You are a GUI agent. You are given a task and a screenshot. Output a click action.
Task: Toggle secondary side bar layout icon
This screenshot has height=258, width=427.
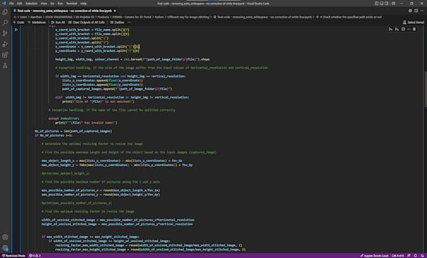(386, 4)
